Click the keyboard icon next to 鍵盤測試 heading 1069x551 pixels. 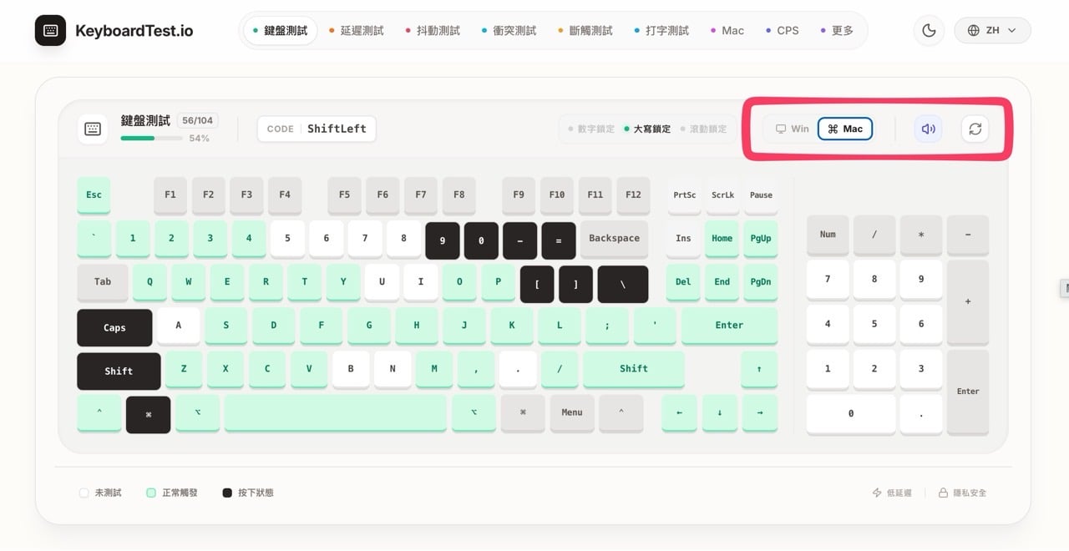(93, 129)
